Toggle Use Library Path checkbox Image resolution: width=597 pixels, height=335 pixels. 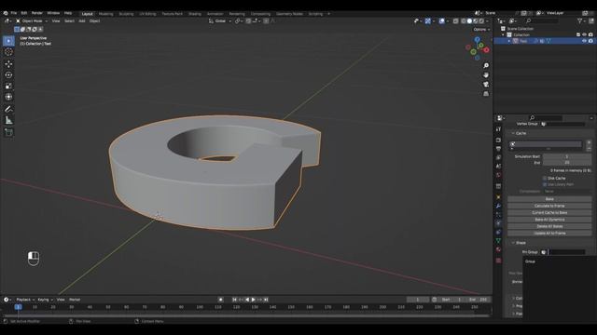click(x=545, y=184)
